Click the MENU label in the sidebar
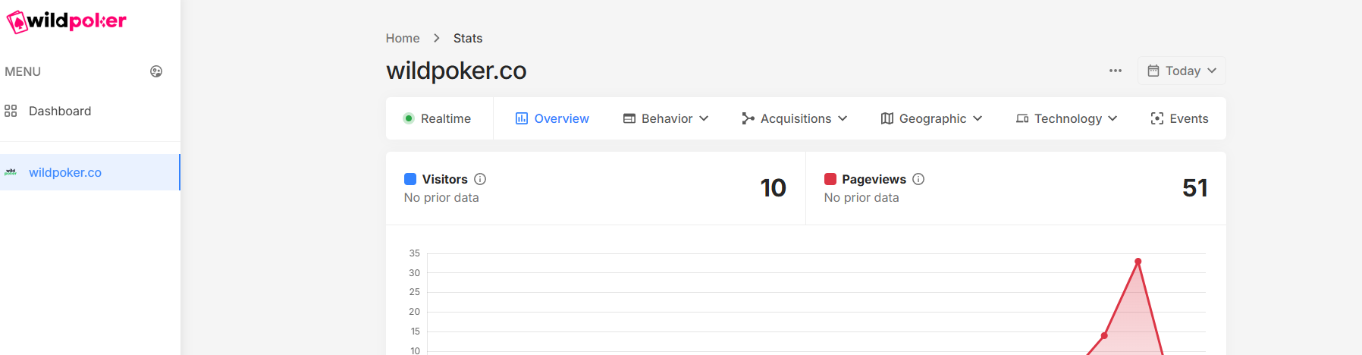Screen dimensions: 1362x355 (23, 71)
